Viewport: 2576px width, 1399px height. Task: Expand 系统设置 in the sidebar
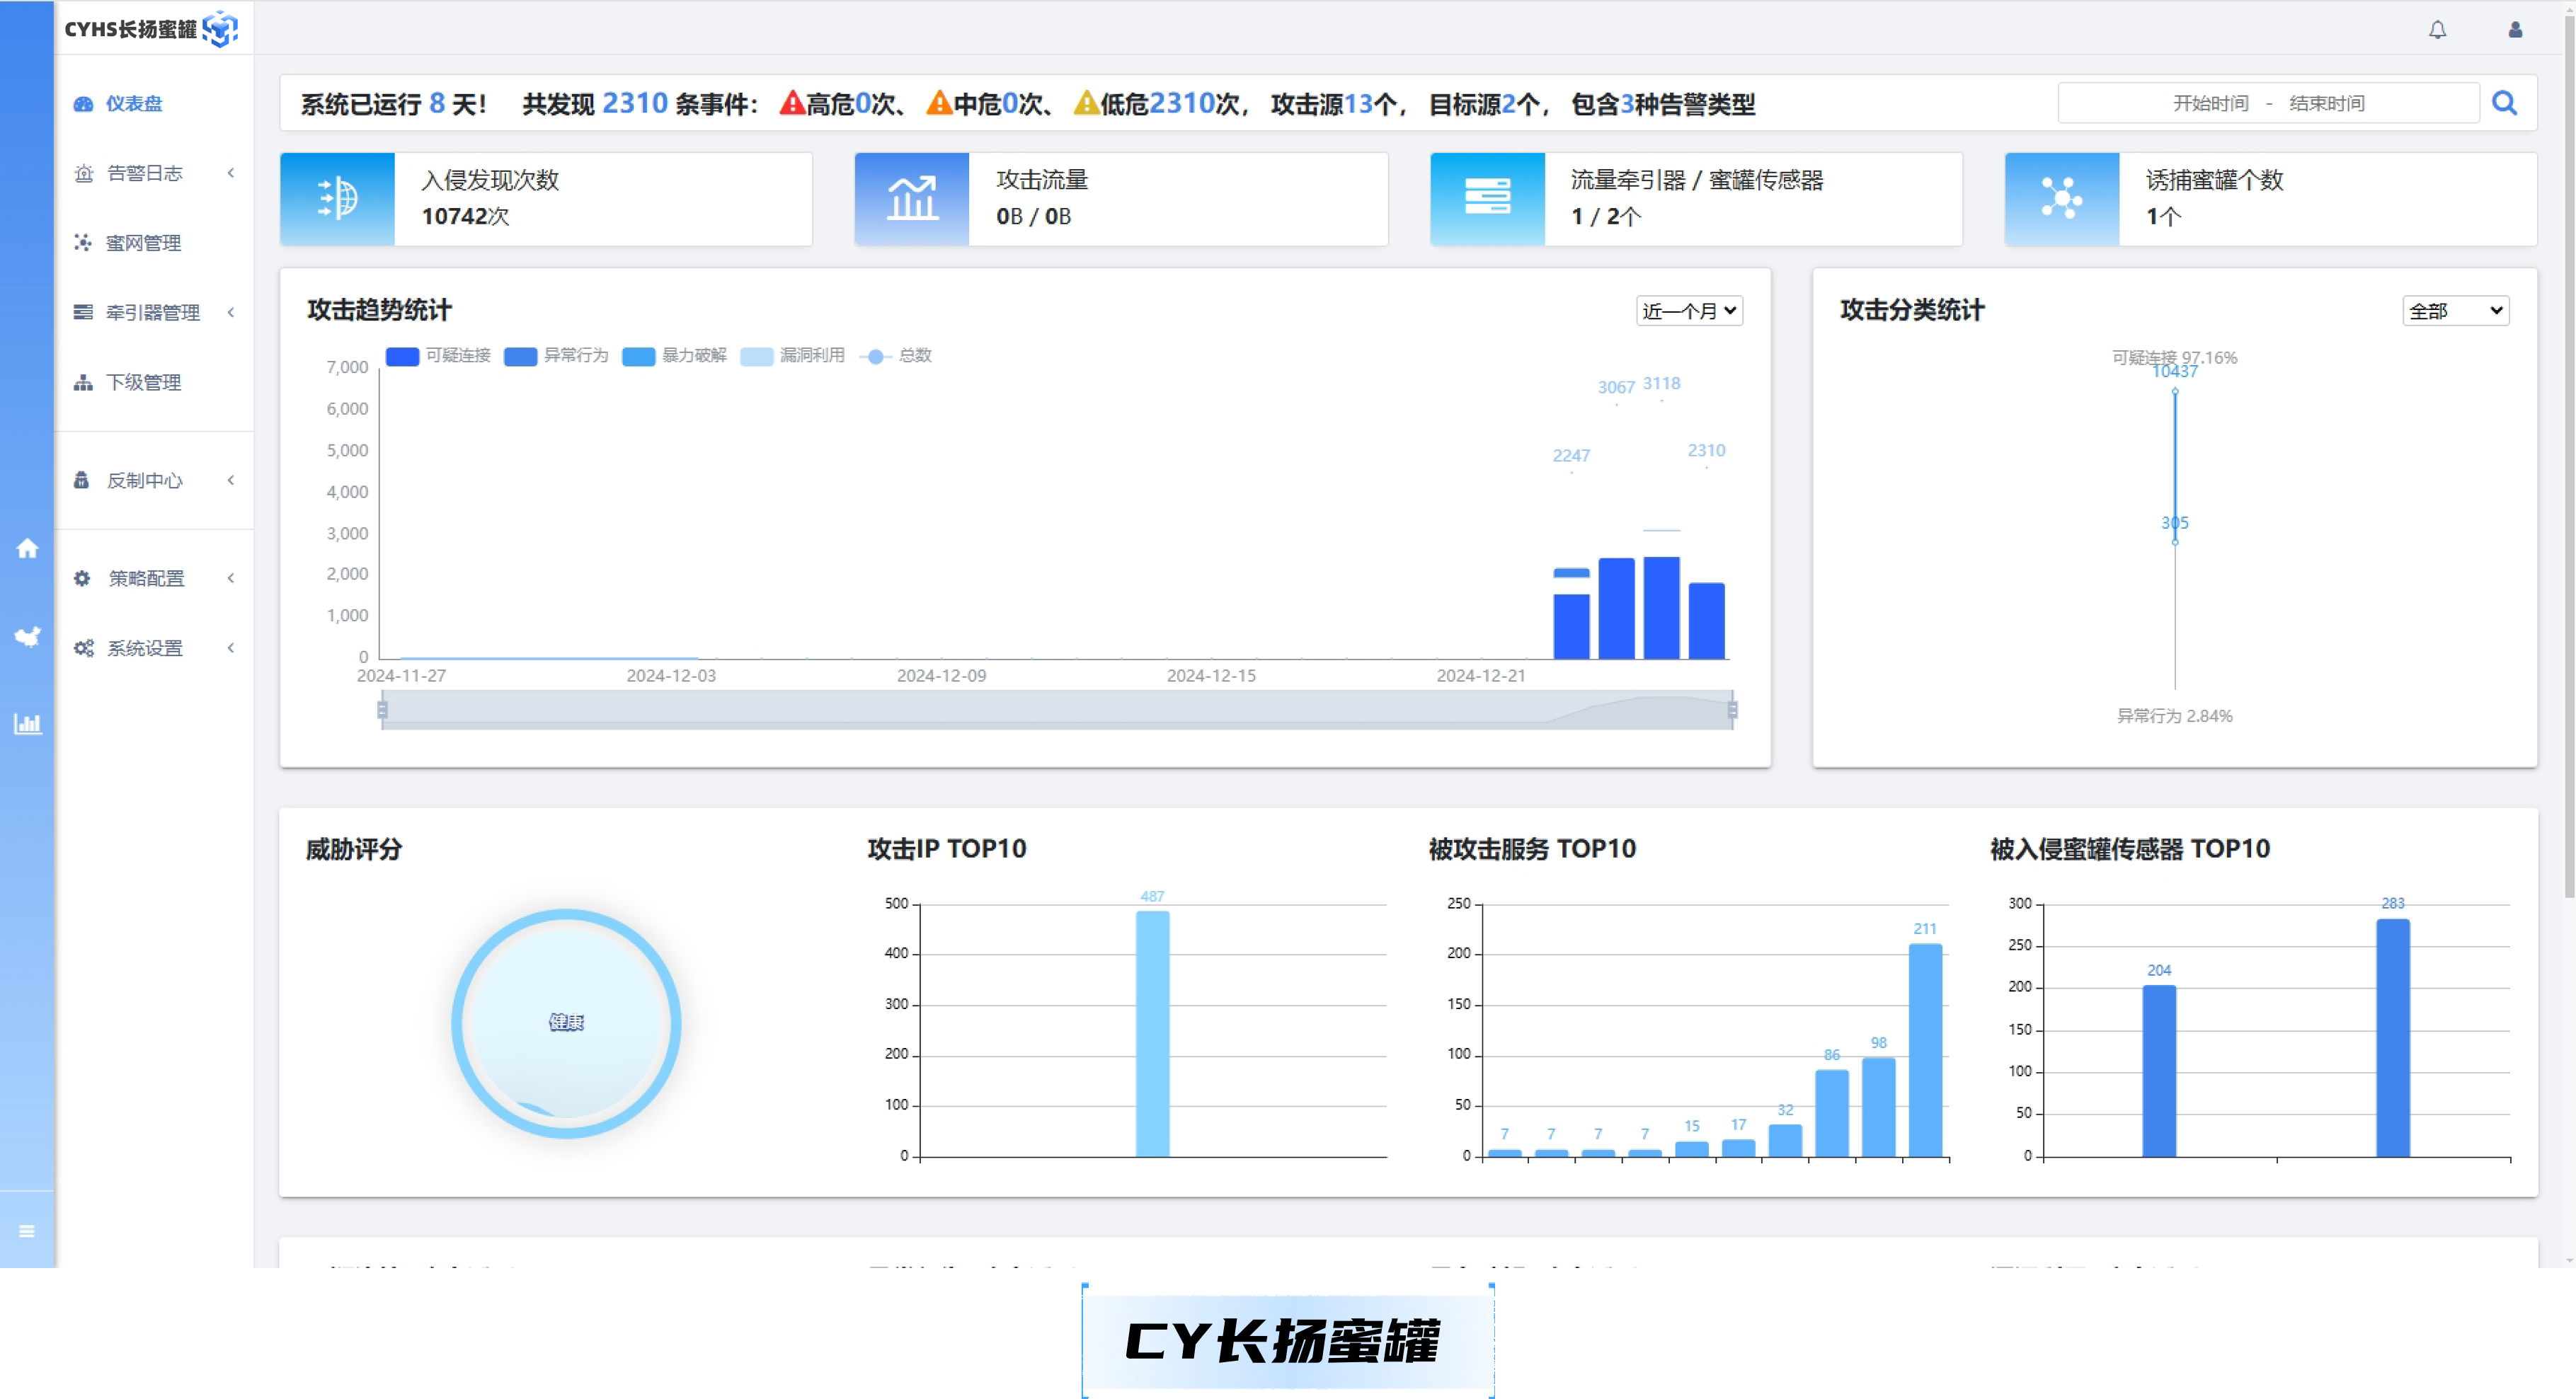pyautogui.click(x=145, y=648)
